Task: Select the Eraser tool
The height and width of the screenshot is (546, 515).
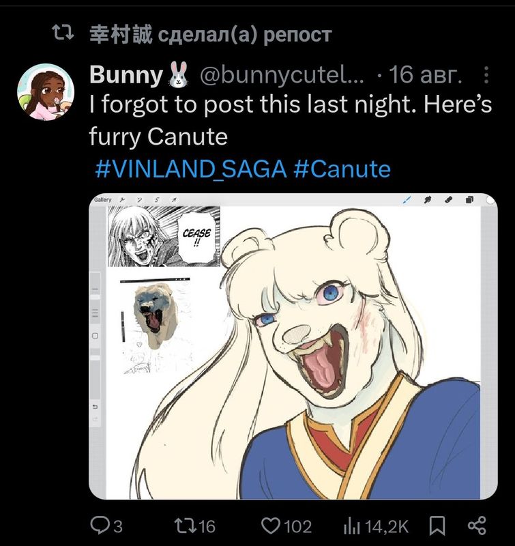Action: [x=448, y=200]
